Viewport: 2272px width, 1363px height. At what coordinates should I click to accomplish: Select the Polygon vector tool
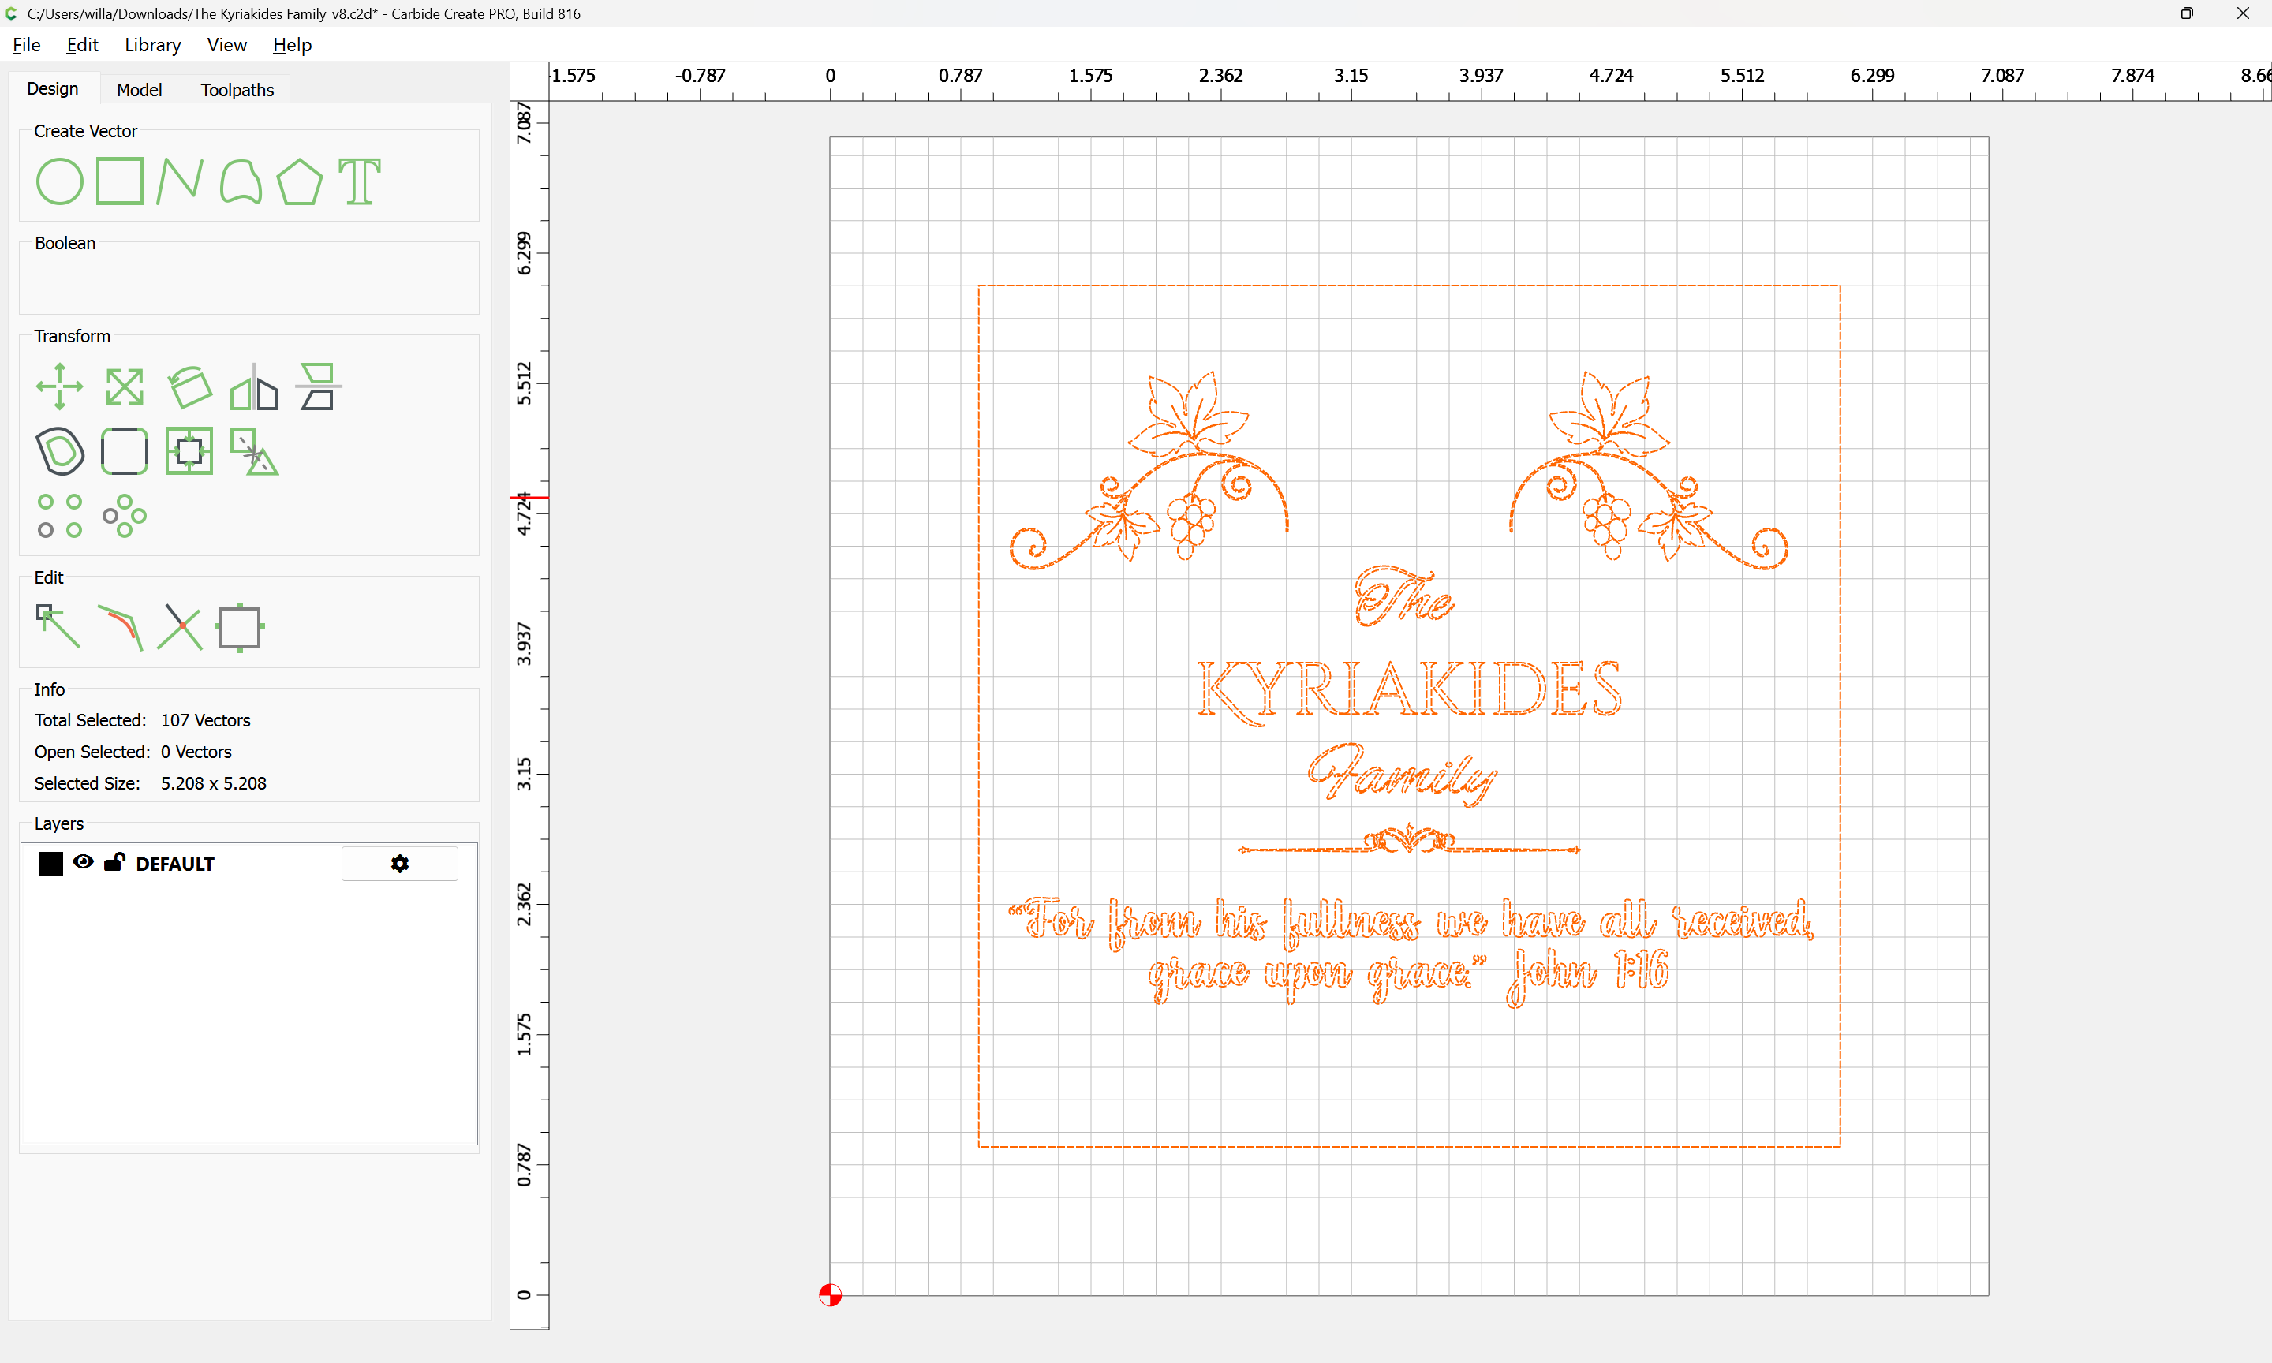tap(301, 181)
